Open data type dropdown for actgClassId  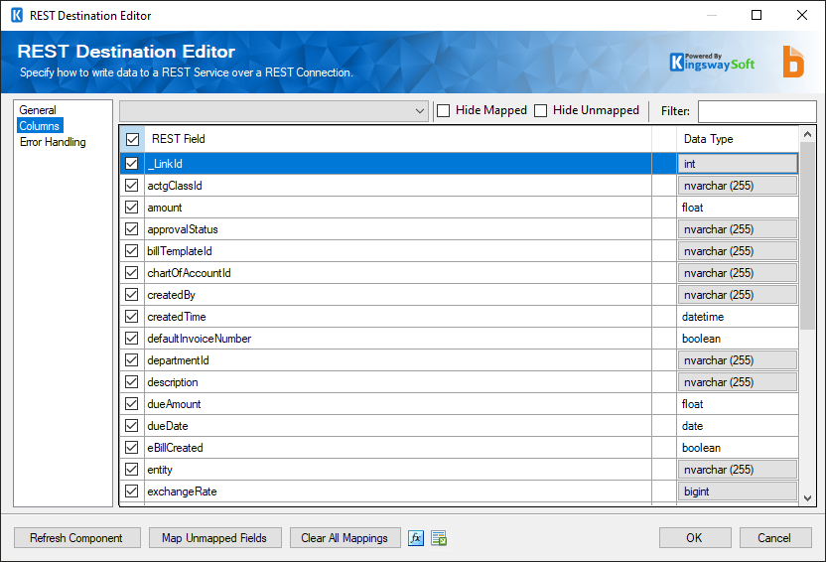tap(738, 186)
